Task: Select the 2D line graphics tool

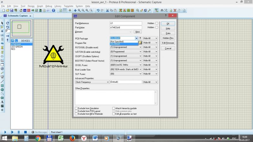Action: pos(2,81)
